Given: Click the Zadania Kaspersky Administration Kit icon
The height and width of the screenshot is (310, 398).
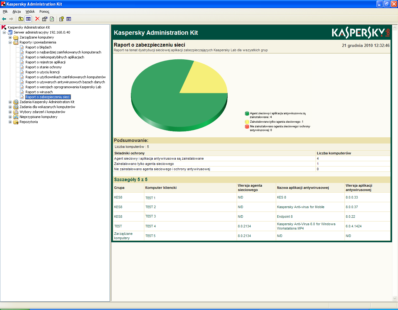Looking at the screenshot, I should pos(16,102).
